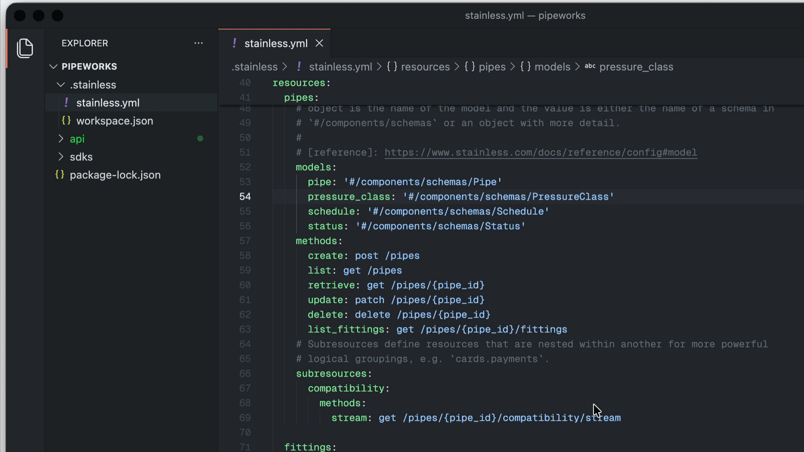
Task: Open the Explorer files icon in activity bar
Action: coord(25,48)
